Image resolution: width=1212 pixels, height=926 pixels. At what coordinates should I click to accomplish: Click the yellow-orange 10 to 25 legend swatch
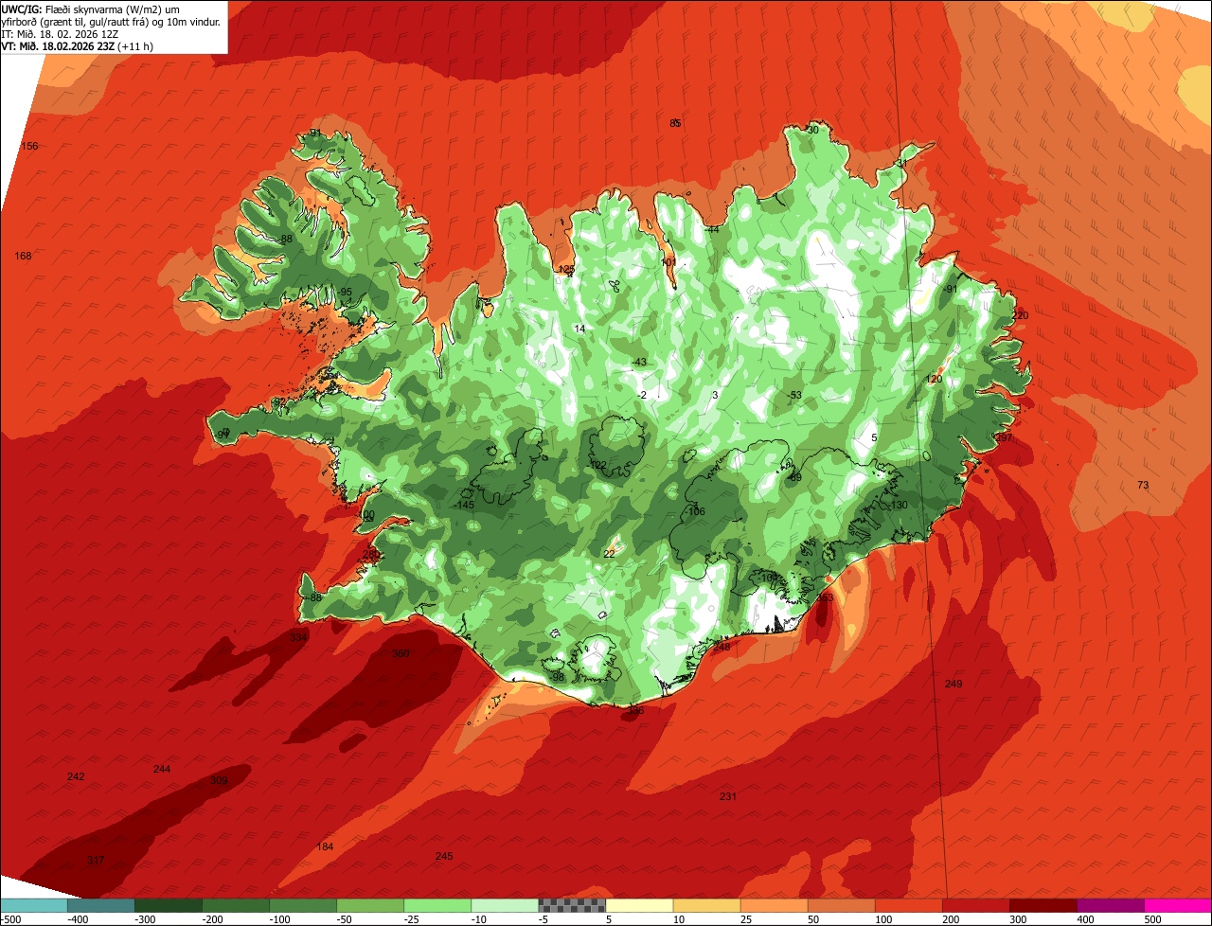click(706, 905)
